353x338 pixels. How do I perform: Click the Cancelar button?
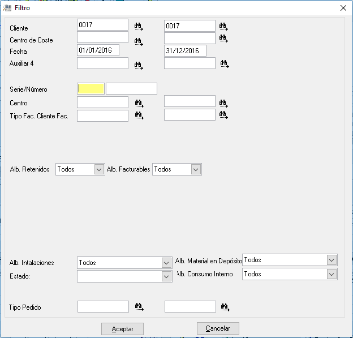pyautogui.click(x=218, y=328)
